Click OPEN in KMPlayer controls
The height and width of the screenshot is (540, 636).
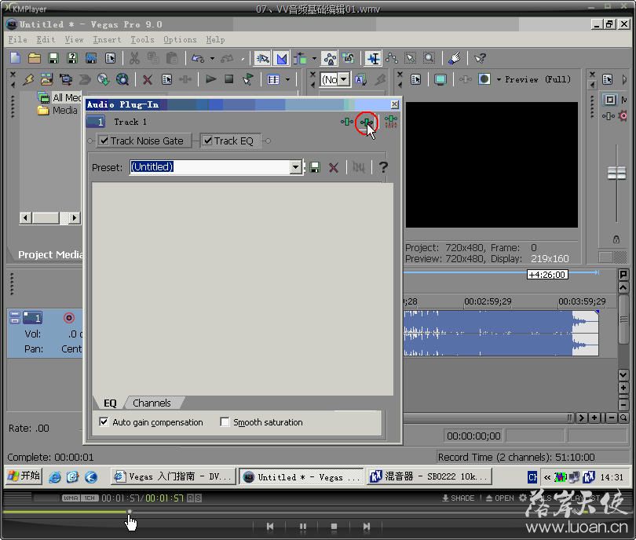[499, 498]
